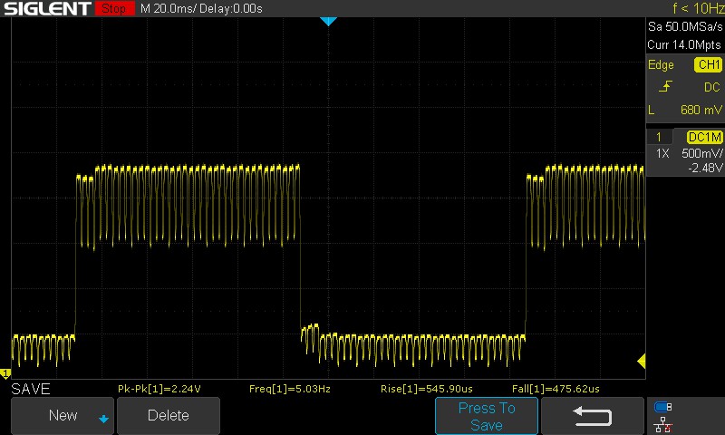725x435 pixels.
Task: Click the channel 1 number tab
Action: pyautogui.click(x=659, y=137)
